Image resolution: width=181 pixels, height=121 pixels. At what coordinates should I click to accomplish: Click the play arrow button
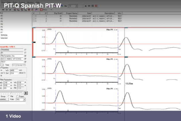click(26, 93)
